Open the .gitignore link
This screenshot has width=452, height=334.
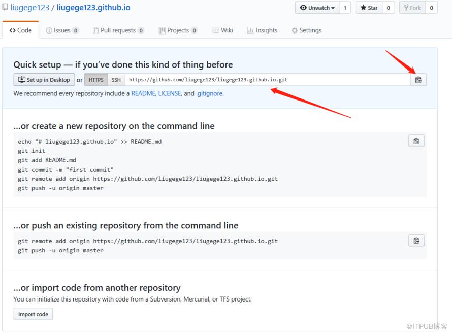pyautogui.click(x=210, y=94)
